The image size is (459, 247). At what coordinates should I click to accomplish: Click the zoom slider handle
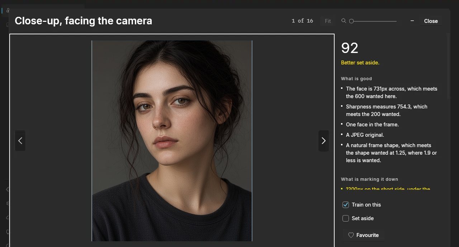(x=351, y=21)
